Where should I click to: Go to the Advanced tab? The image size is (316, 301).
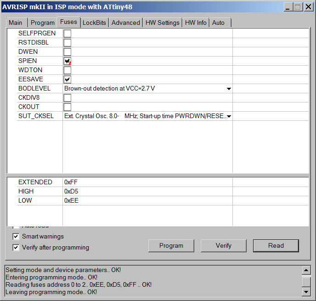pos(126,23)
